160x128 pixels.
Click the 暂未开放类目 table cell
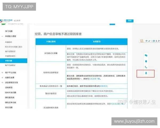(x=51, y=94)
